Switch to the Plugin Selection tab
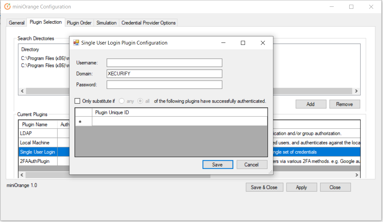 (46, 22)
